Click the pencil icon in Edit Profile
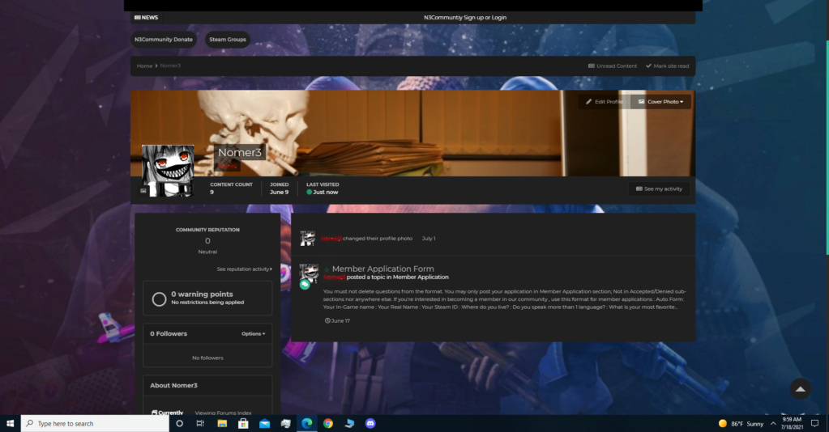This screenshot has width=829, height=432. click(588, 101)
